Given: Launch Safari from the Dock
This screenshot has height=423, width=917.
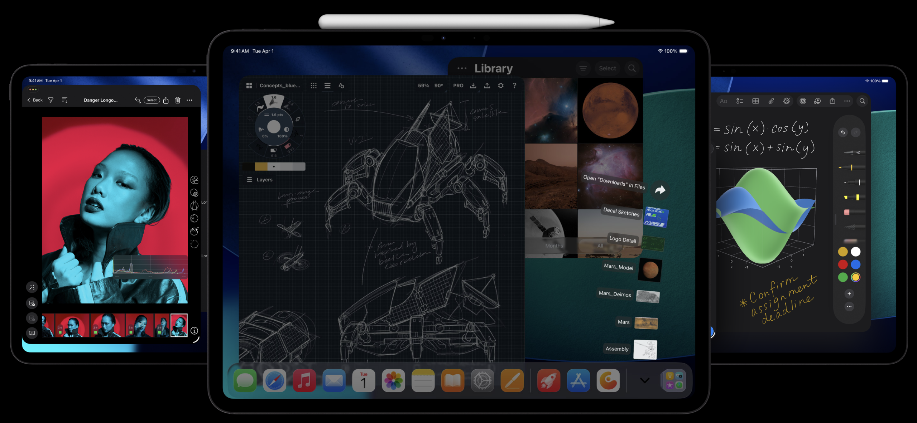Looking at the screenshot, I should click(x=275, y=380).
